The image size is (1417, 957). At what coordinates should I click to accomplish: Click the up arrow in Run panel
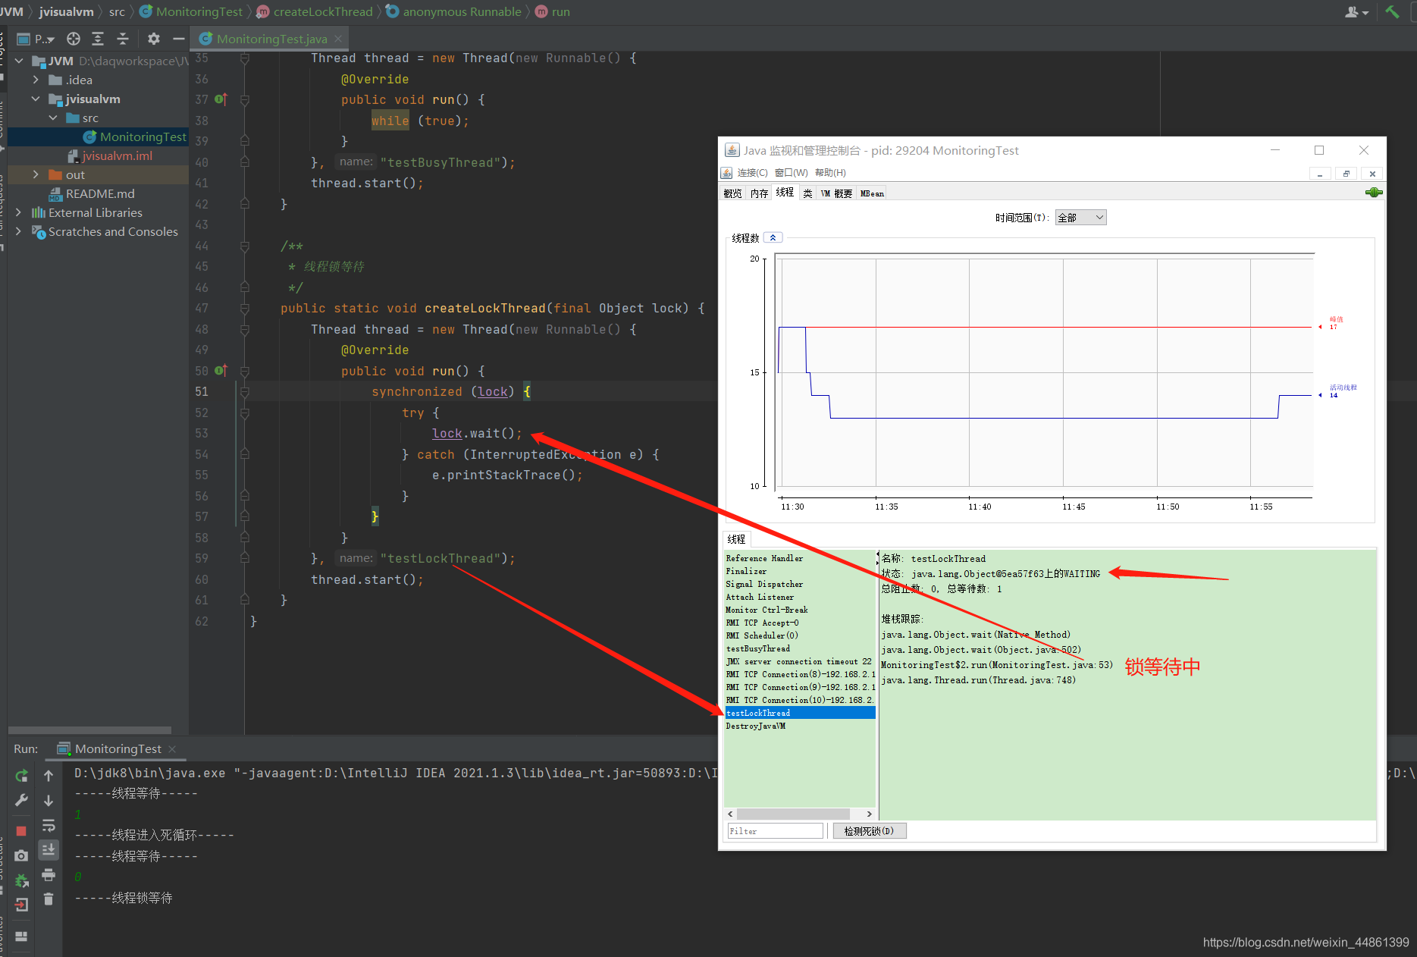point(49,776)
